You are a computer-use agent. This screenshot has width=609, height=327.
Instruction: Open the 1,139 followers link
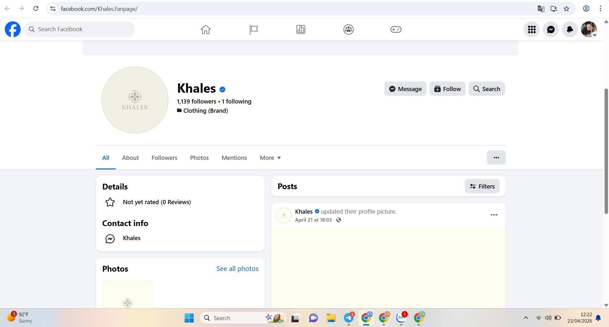pyautogui.click(x=196, y=102)
